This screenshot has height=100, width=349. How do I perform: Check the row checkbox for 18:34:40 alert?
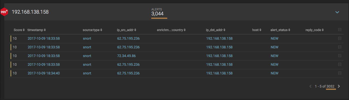(339, 73)
